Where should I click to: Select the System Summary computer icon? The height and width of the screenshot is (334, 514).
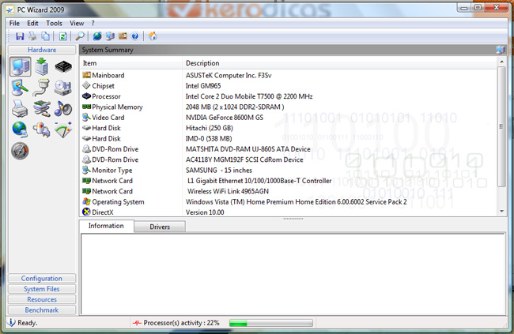(21, 66)
